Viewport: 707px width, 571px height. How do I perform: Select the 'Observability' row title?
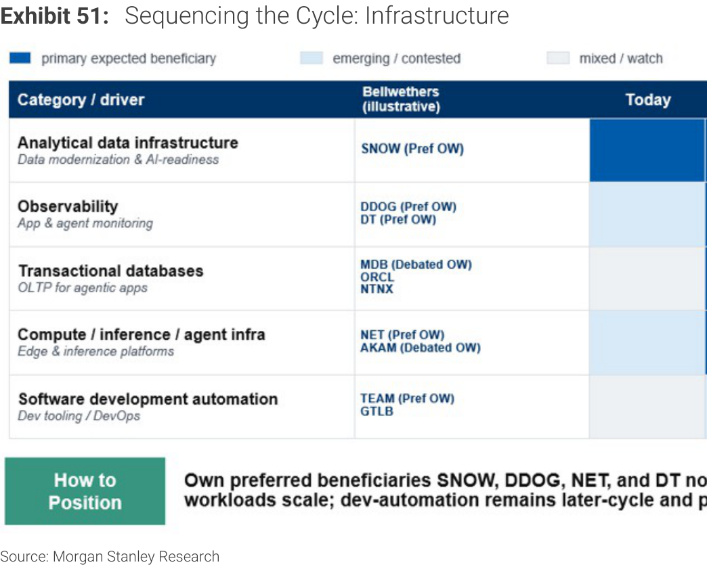tap(68, 206)
